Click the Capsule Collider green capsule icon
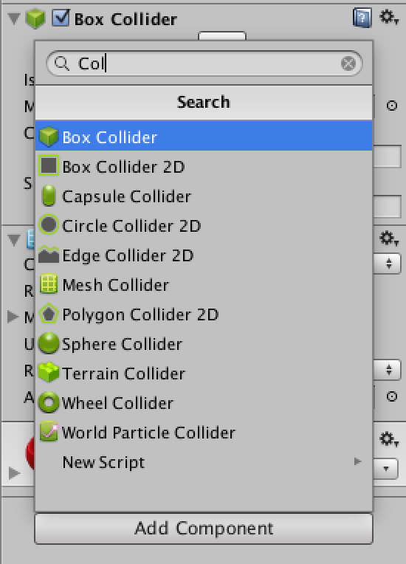This screenshot has width=406, height=564. click(49, 196)
